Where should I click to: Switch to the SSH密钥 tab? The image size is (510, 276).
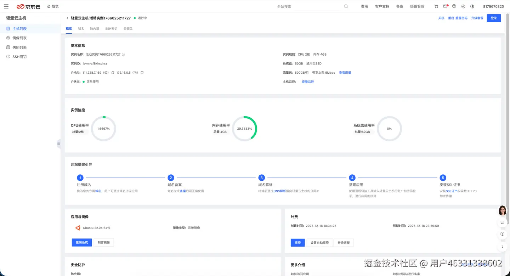(x=111, y=29)
